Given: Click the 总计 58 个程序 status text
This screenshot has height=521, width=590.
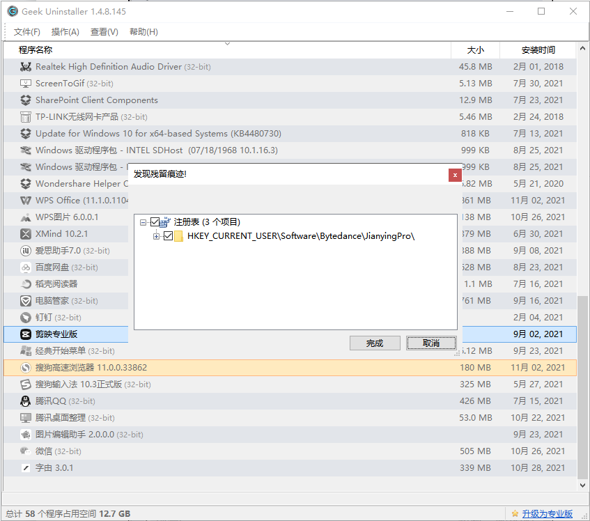Looking at the screenshot, I should pyautogui.click(x=68, y=514).
